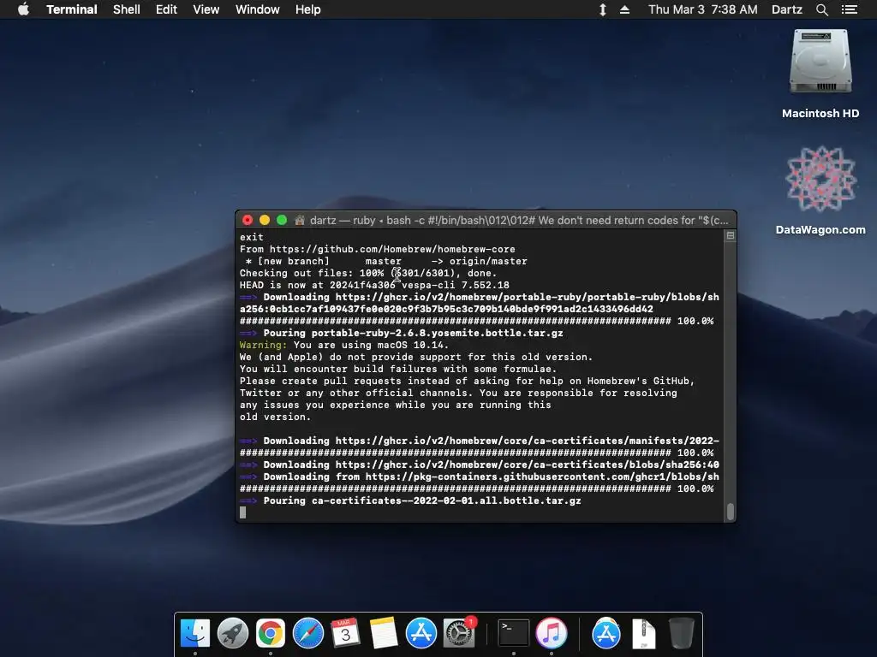Close the Terminal window with red button
This screenshot has height=657, width=877.
tap(248, 220)
